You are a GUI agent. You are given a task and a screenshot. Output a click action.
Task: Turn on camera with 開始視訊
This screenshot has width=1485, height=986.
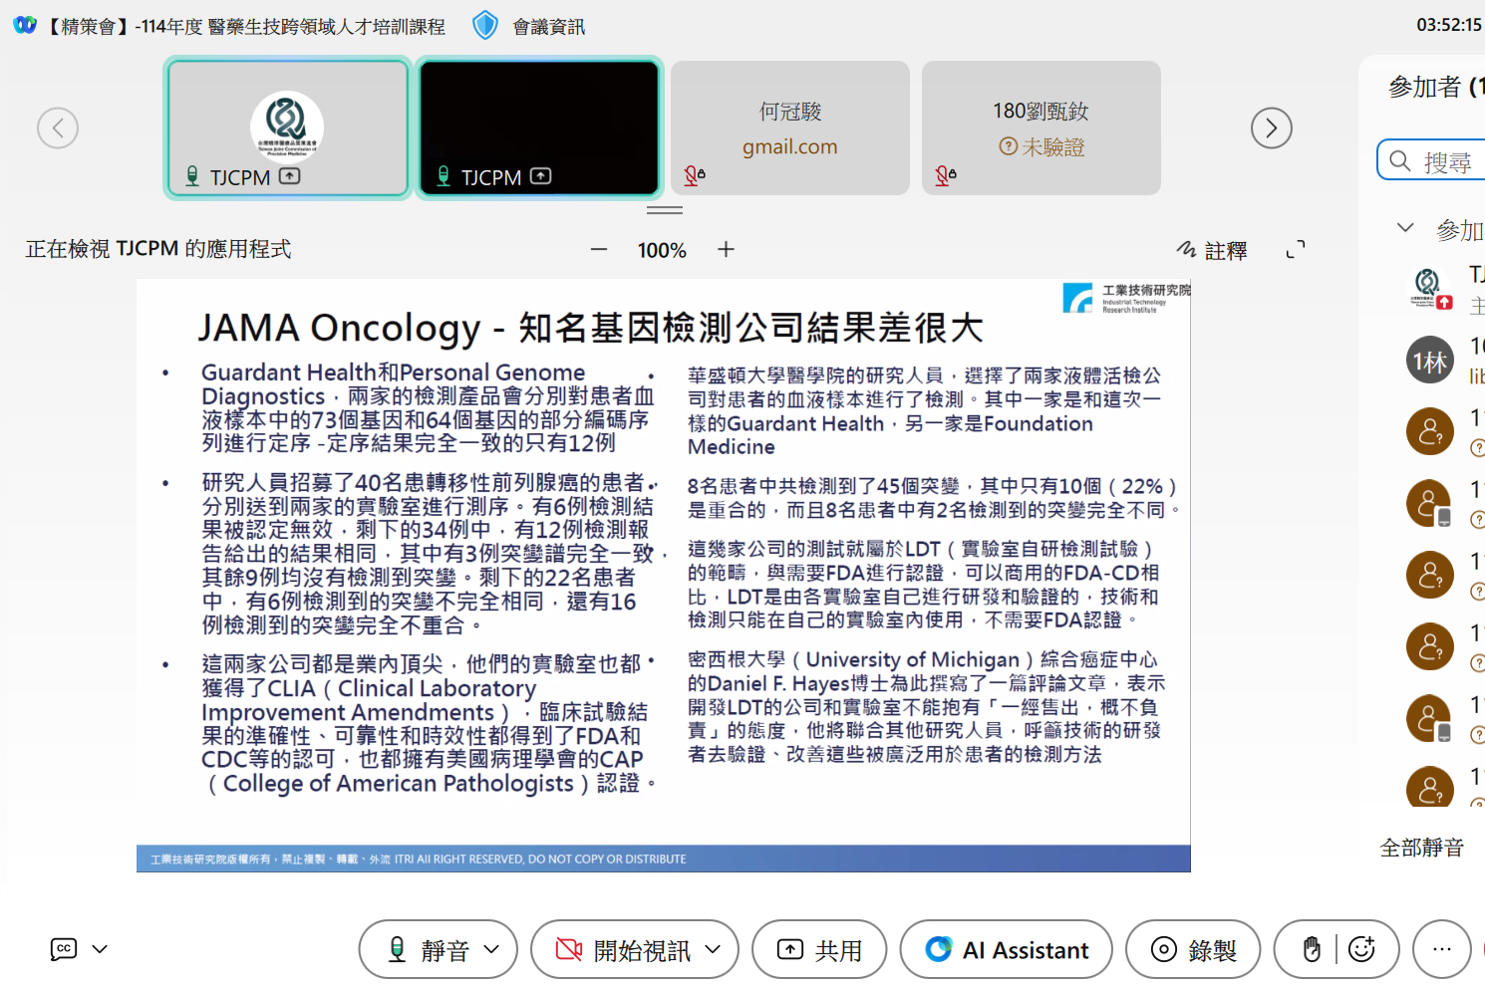[622, 950]
